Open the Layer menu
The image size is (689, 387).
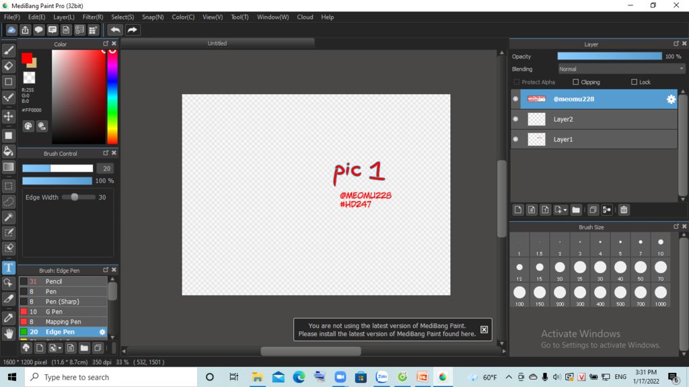pyautogui.click(x=64, y=17)
